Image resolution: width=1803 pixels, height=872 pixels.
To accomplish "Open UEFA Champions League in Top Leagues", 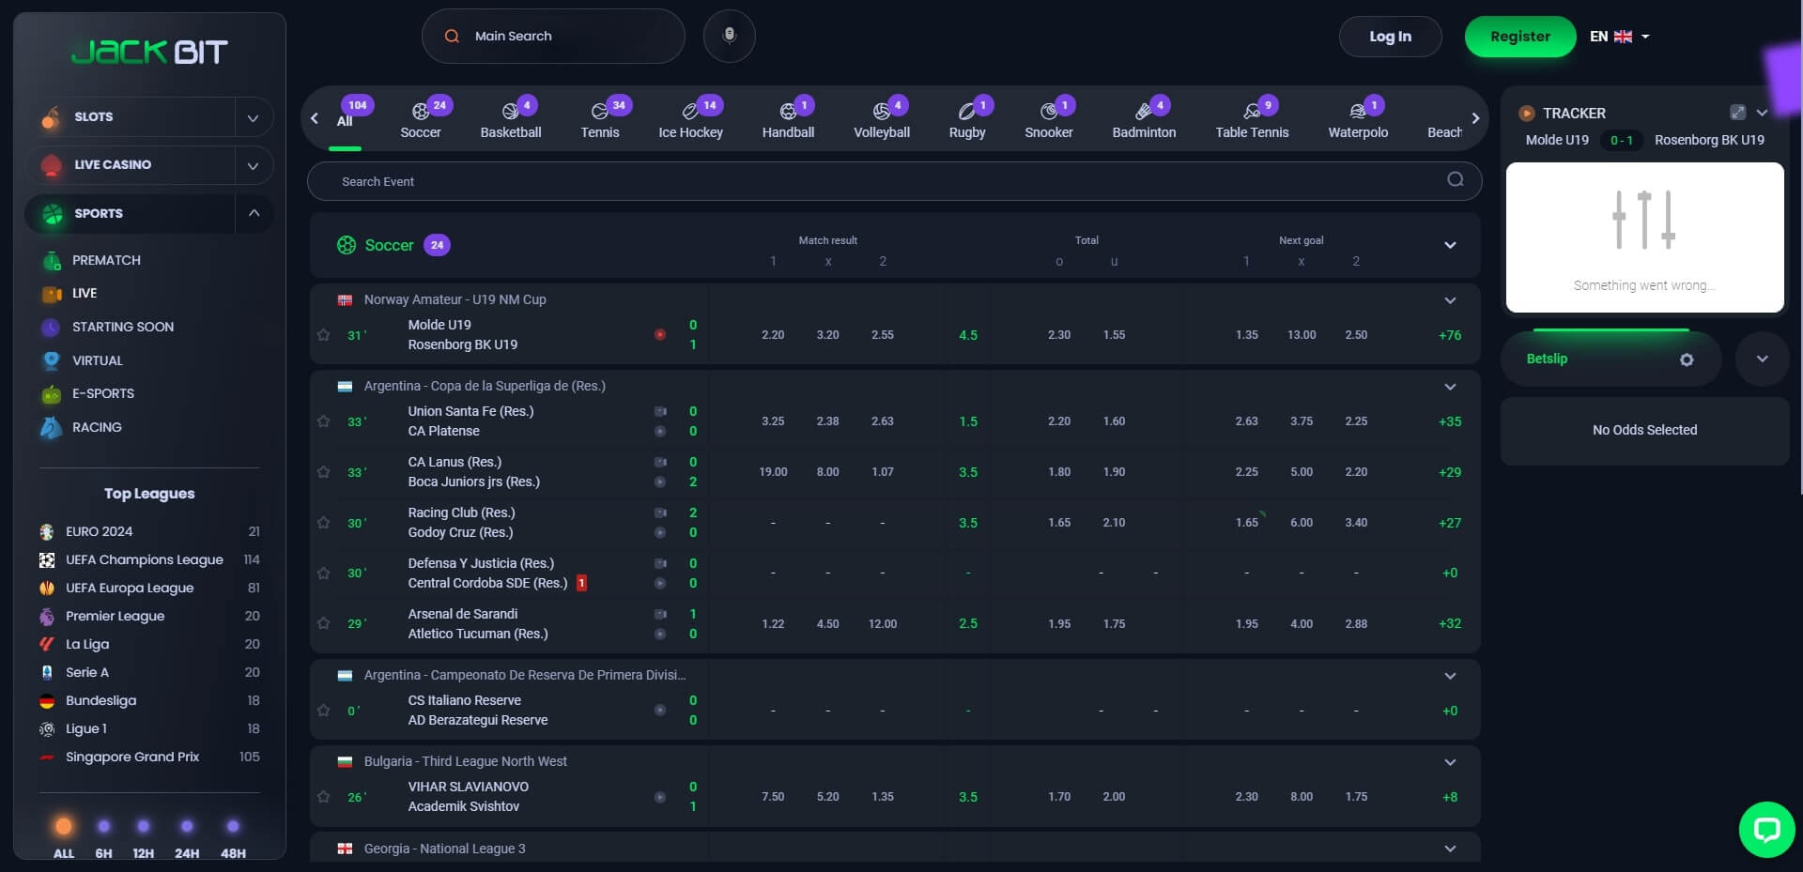I will [x=144, y=559].
